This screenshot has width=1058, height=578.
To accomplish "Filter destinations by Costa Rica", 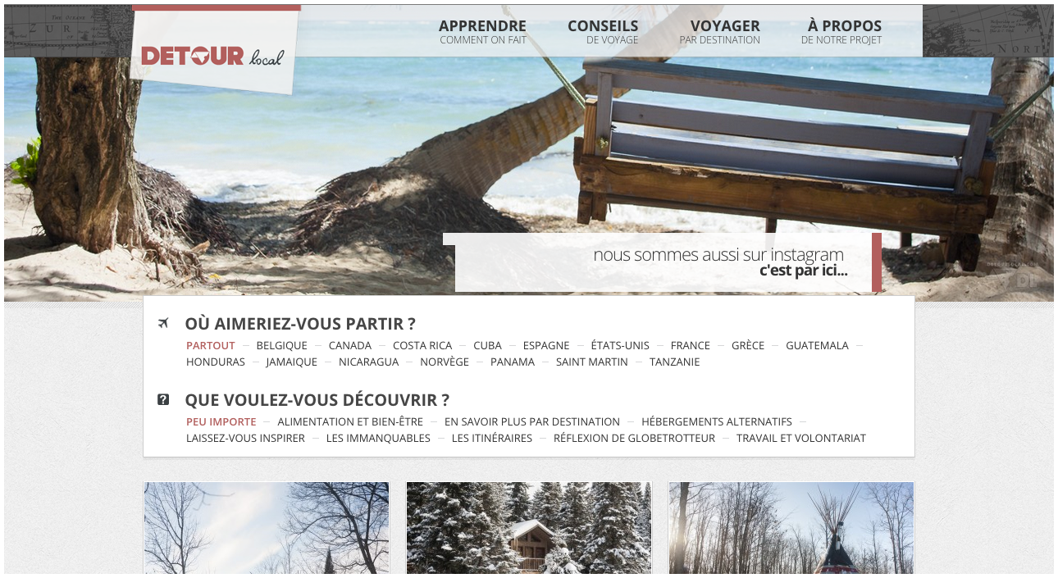I will (x=422, y=346).
